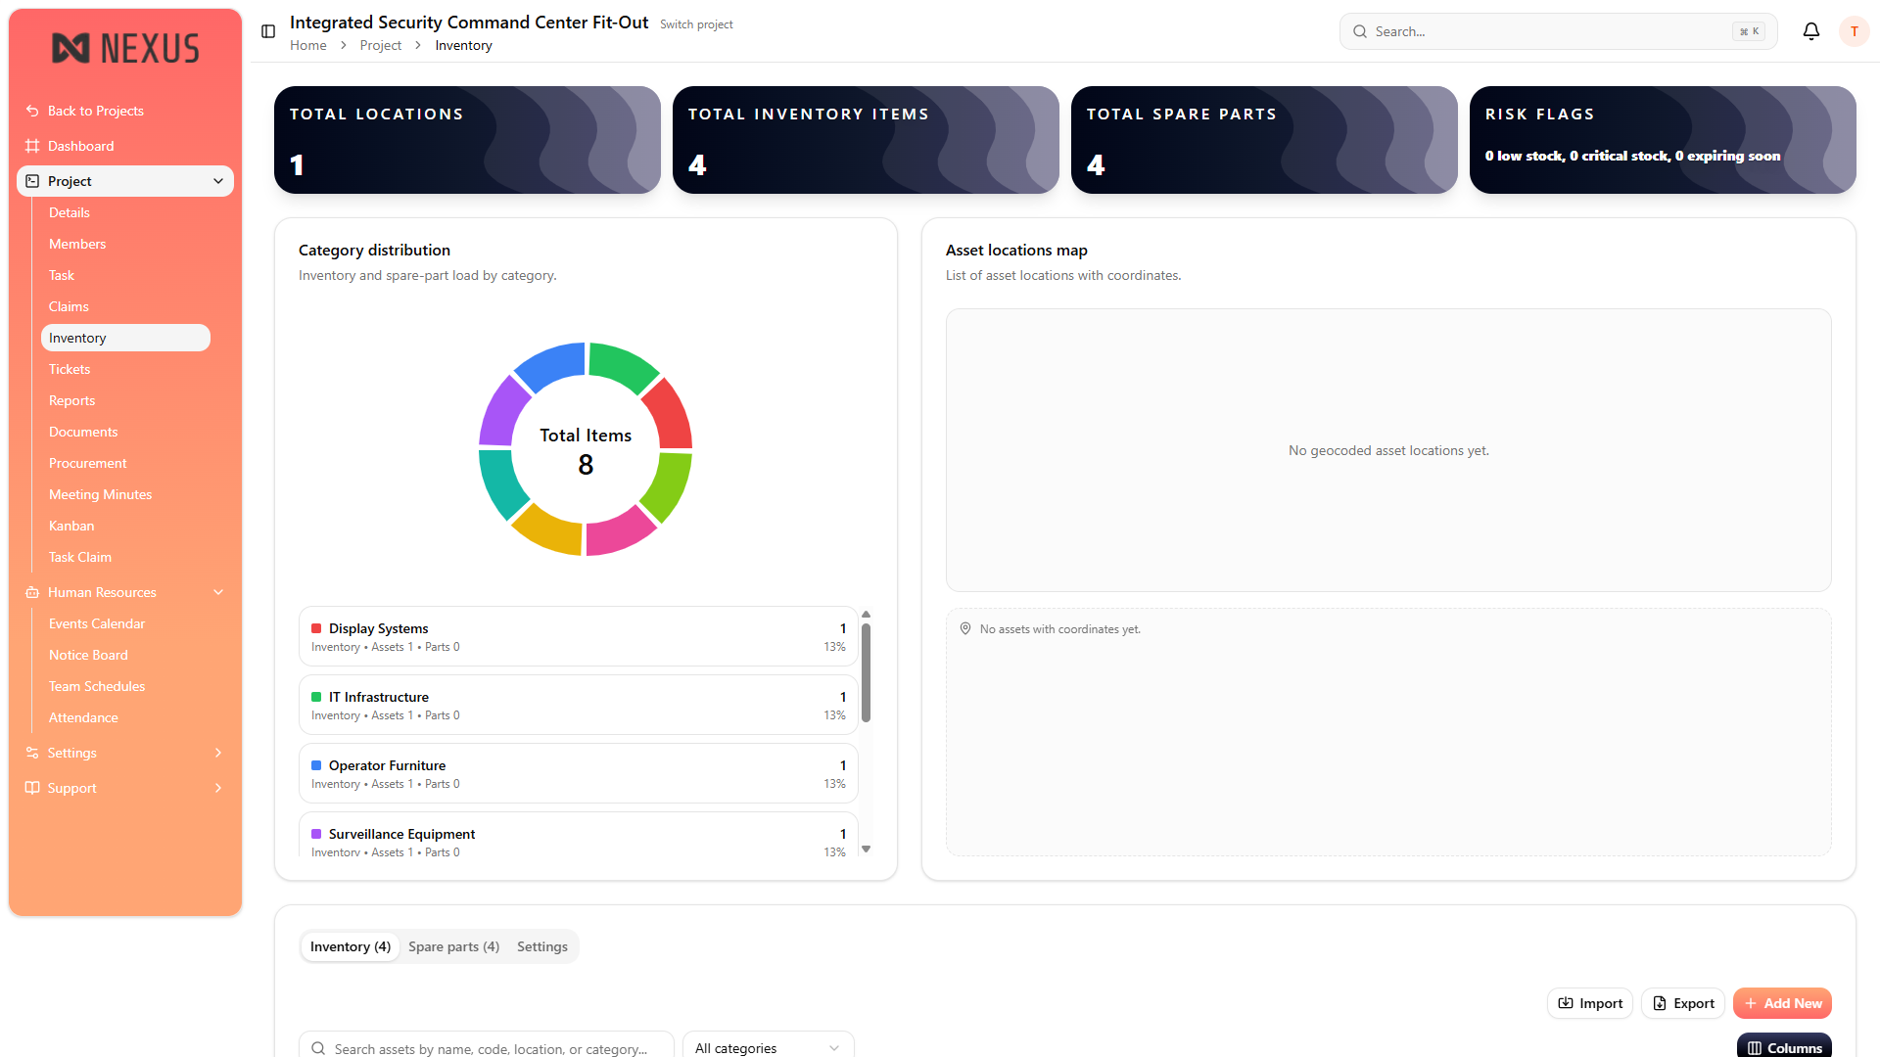Click the Switch project link
This screenshot has width=1880, height=1057.
696,24
